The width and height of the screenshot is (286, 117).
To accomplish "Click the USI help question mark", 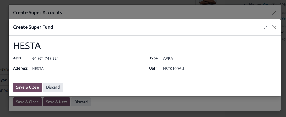I will click(157, 67).
